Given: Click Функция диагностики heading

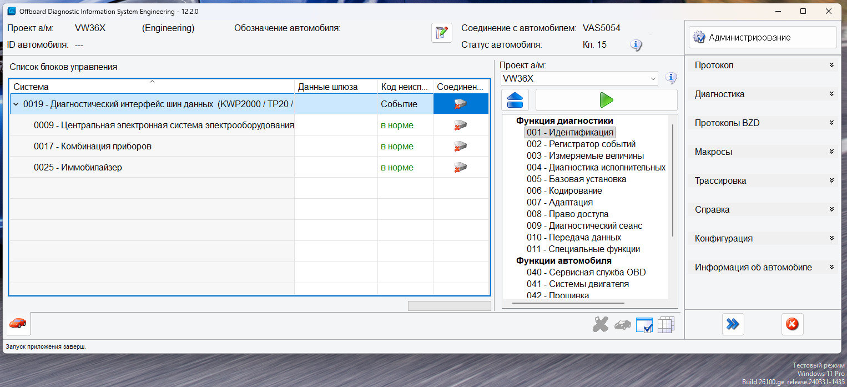Looking at the screenshot, I should click(x=564, y=120).
